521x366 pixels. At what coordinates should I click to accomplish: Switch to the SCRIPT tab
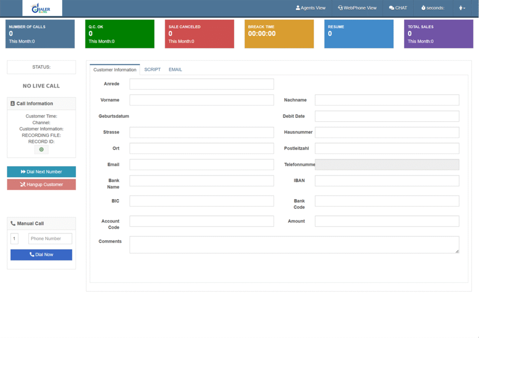click(x=153, y=69)
